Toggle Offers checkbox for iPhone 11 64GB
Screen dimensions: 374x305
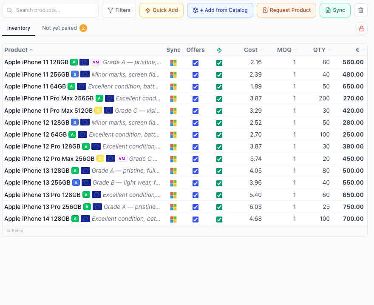click(x=195, y=87)
